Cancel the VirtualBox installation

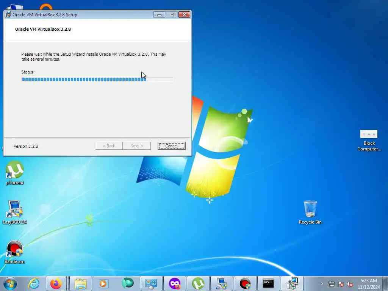pyautogui.click(x=171, y=146)
